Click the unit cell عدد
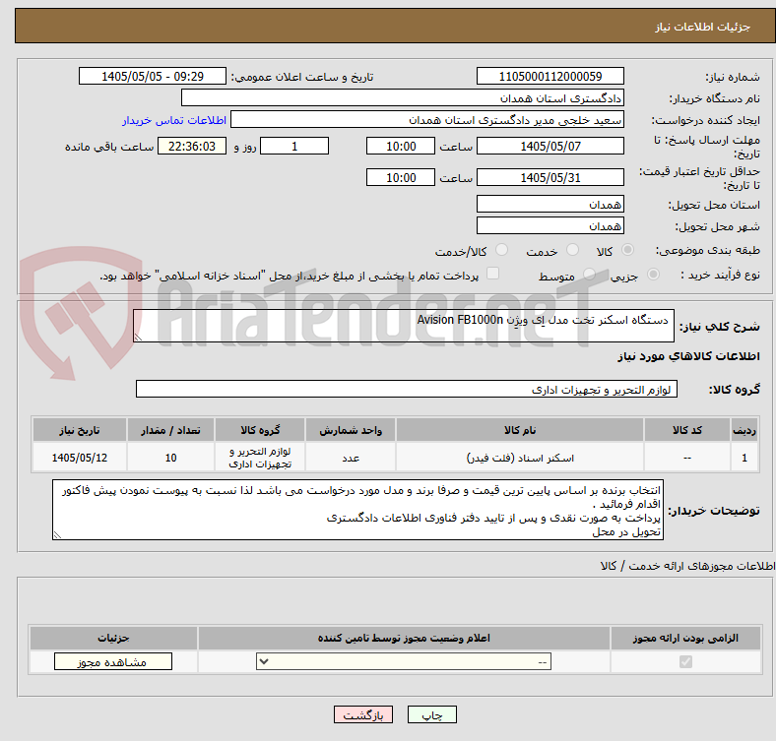 click(x=351, y=458)
